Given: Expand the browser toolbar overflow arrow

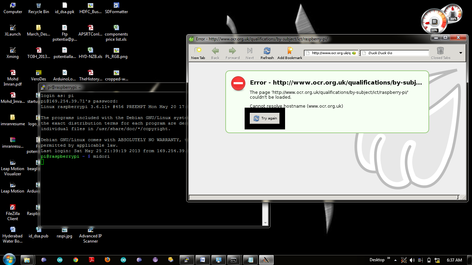Looking at the screenshot, I should click(461, 53).
